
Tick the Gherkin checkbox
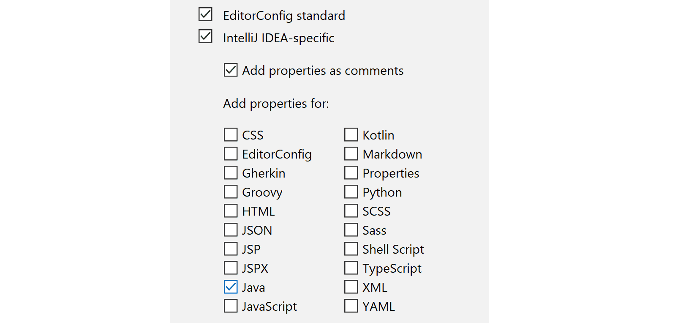tap(231, 173)
